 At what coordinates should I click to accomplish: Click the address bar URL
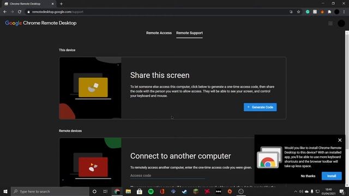point(57,12)
